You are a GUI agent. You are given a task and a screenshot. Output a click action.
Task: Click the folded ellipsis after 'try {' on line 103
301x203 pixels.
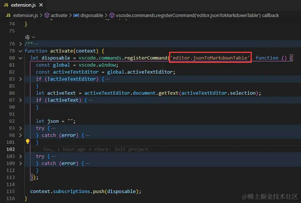coord(53,157)
